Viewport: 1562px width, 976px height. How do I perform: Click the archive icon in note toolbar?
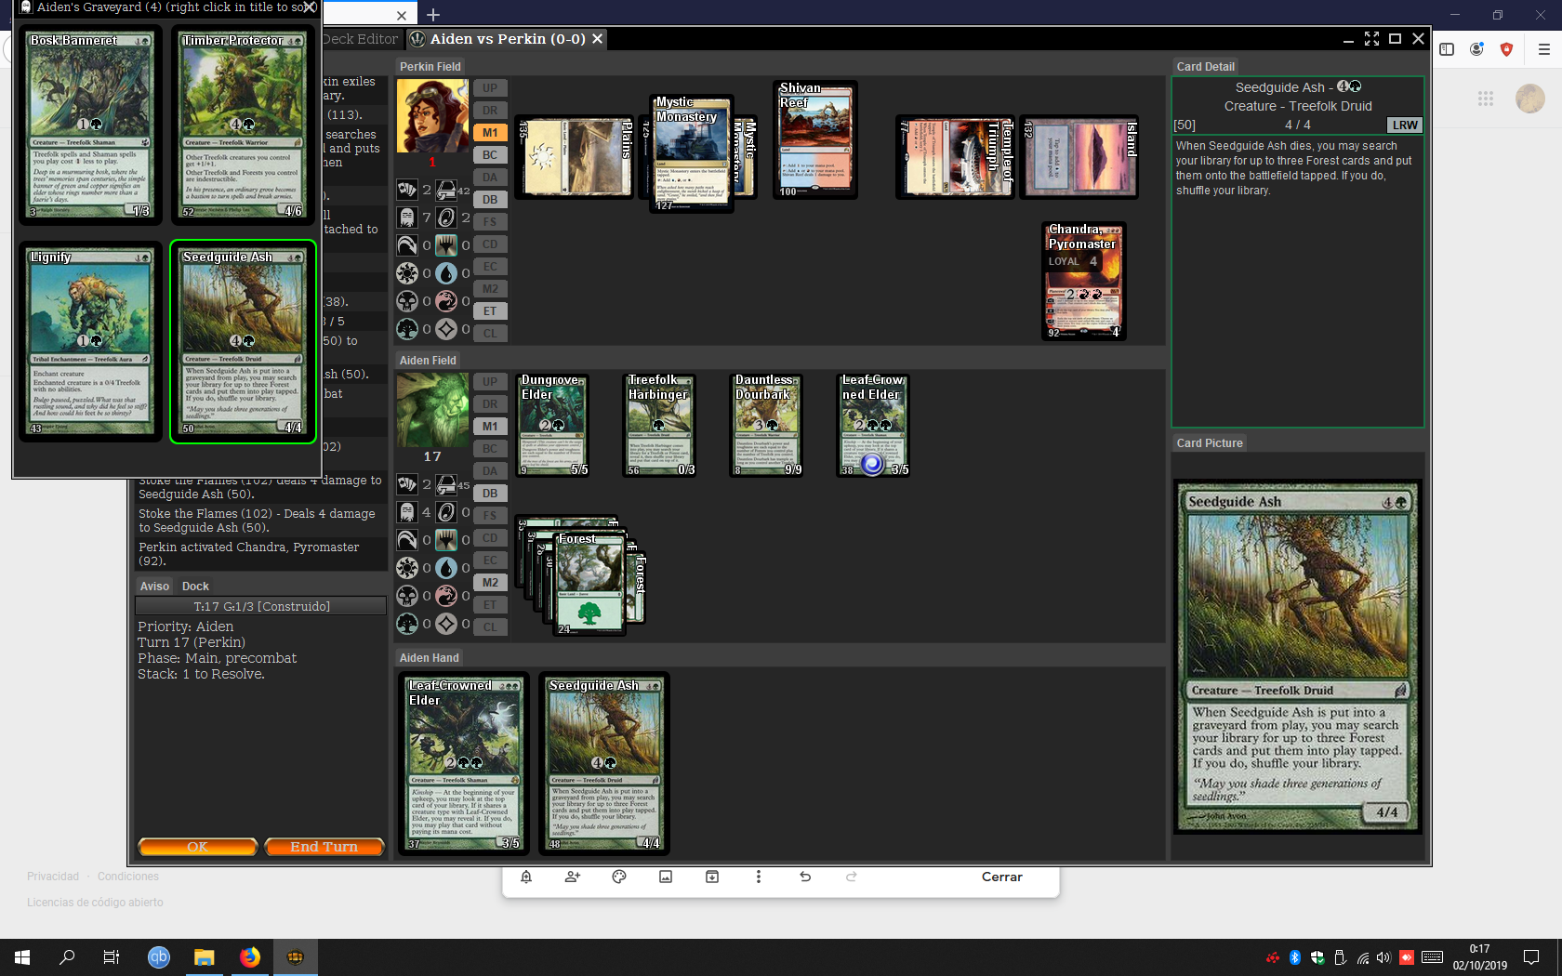(712, 877)
